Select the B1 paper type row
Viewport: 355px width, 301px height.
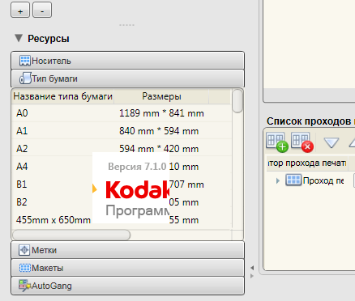tap(122, 184)
